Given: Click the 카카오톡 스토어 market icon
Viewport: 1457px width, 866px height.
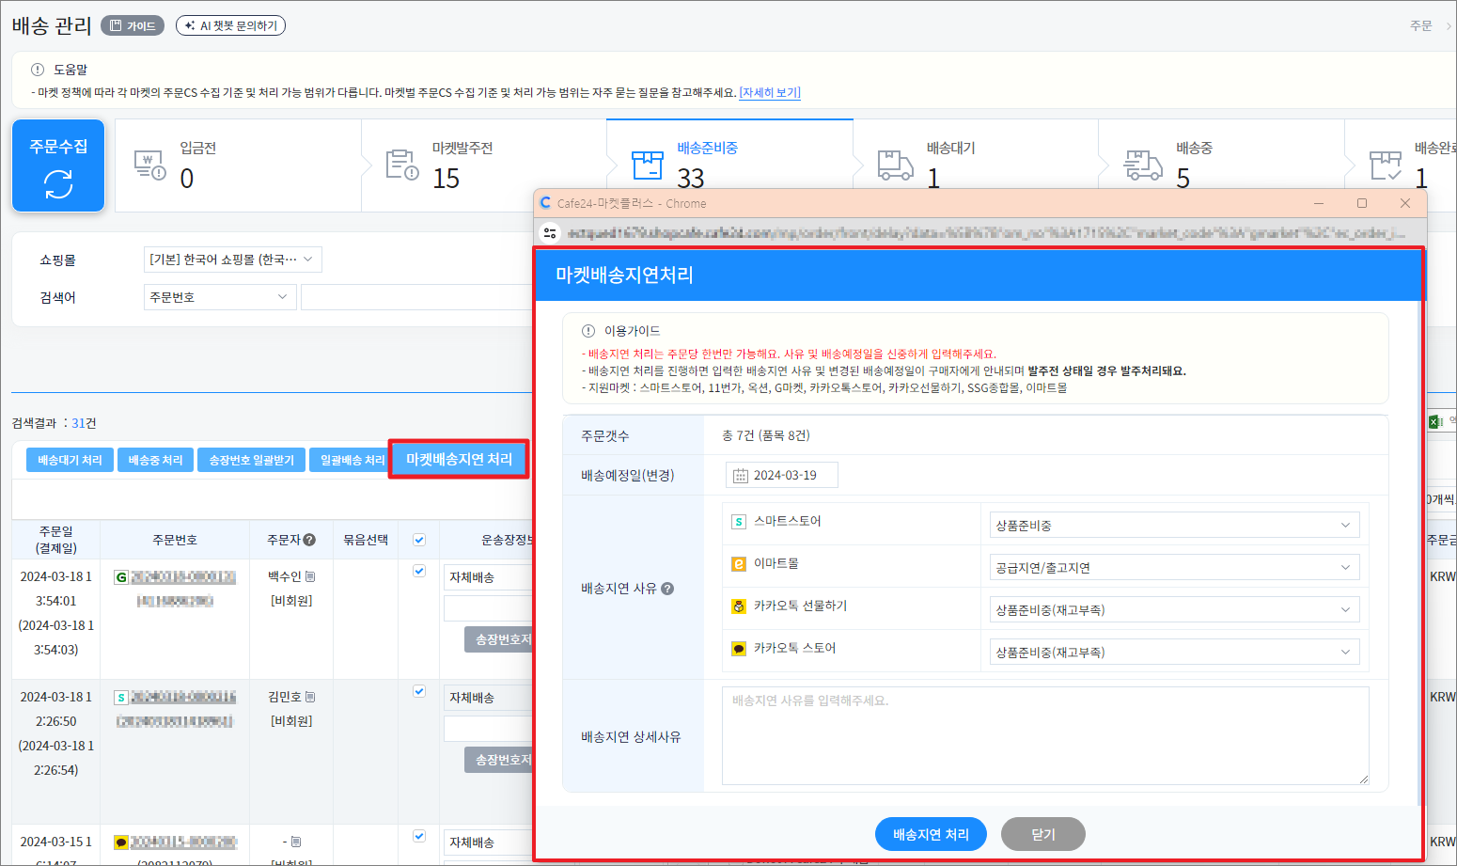Looking at the screenshot, I should (x=739, y=649).
